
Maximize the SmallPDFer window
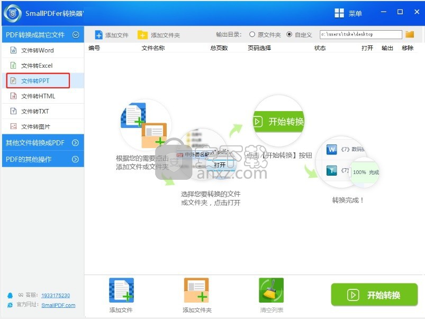(x=400, y=12)
